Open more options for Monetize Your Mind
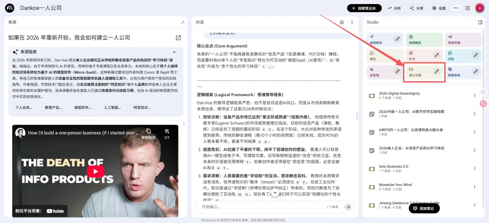Image resolution: width=489 pixels, height=223 pixels. click(x=475, y=187)
